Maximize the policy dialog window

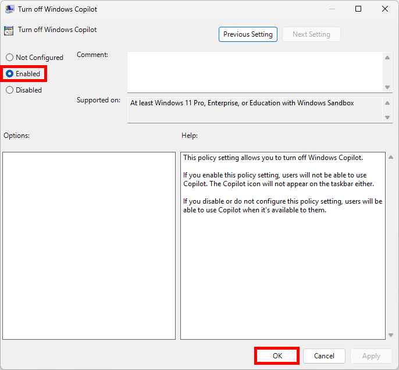pos(358,9)
